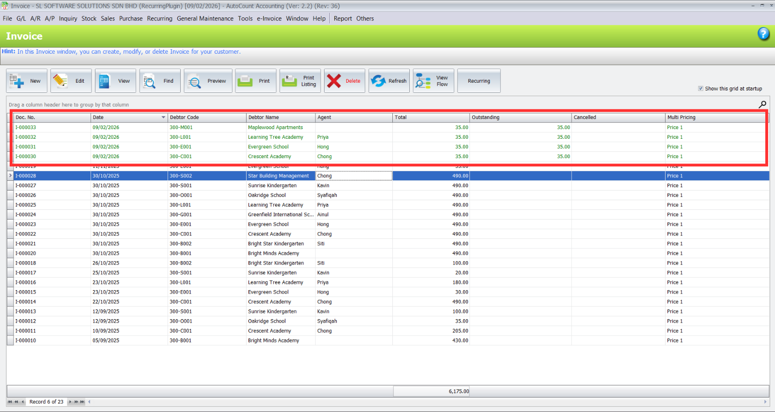The image size is (775, 412).
Task: Open the Date column sort dropdown arrow
Action: (163, 118)
